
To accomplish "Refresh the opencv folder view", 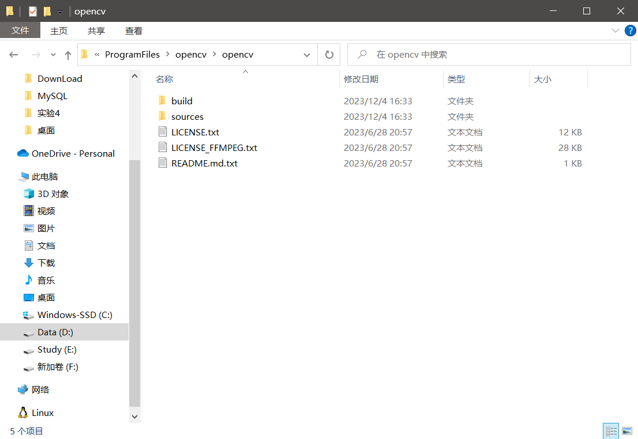I will 329,55.
